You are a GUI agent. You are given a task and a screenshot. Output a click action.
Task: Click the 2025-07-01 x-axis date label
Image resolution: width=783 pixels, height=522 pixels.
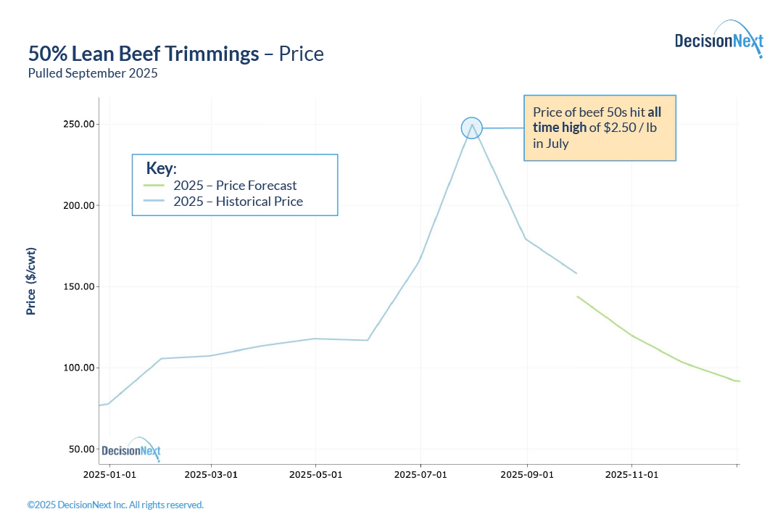(x=420, y=475)
